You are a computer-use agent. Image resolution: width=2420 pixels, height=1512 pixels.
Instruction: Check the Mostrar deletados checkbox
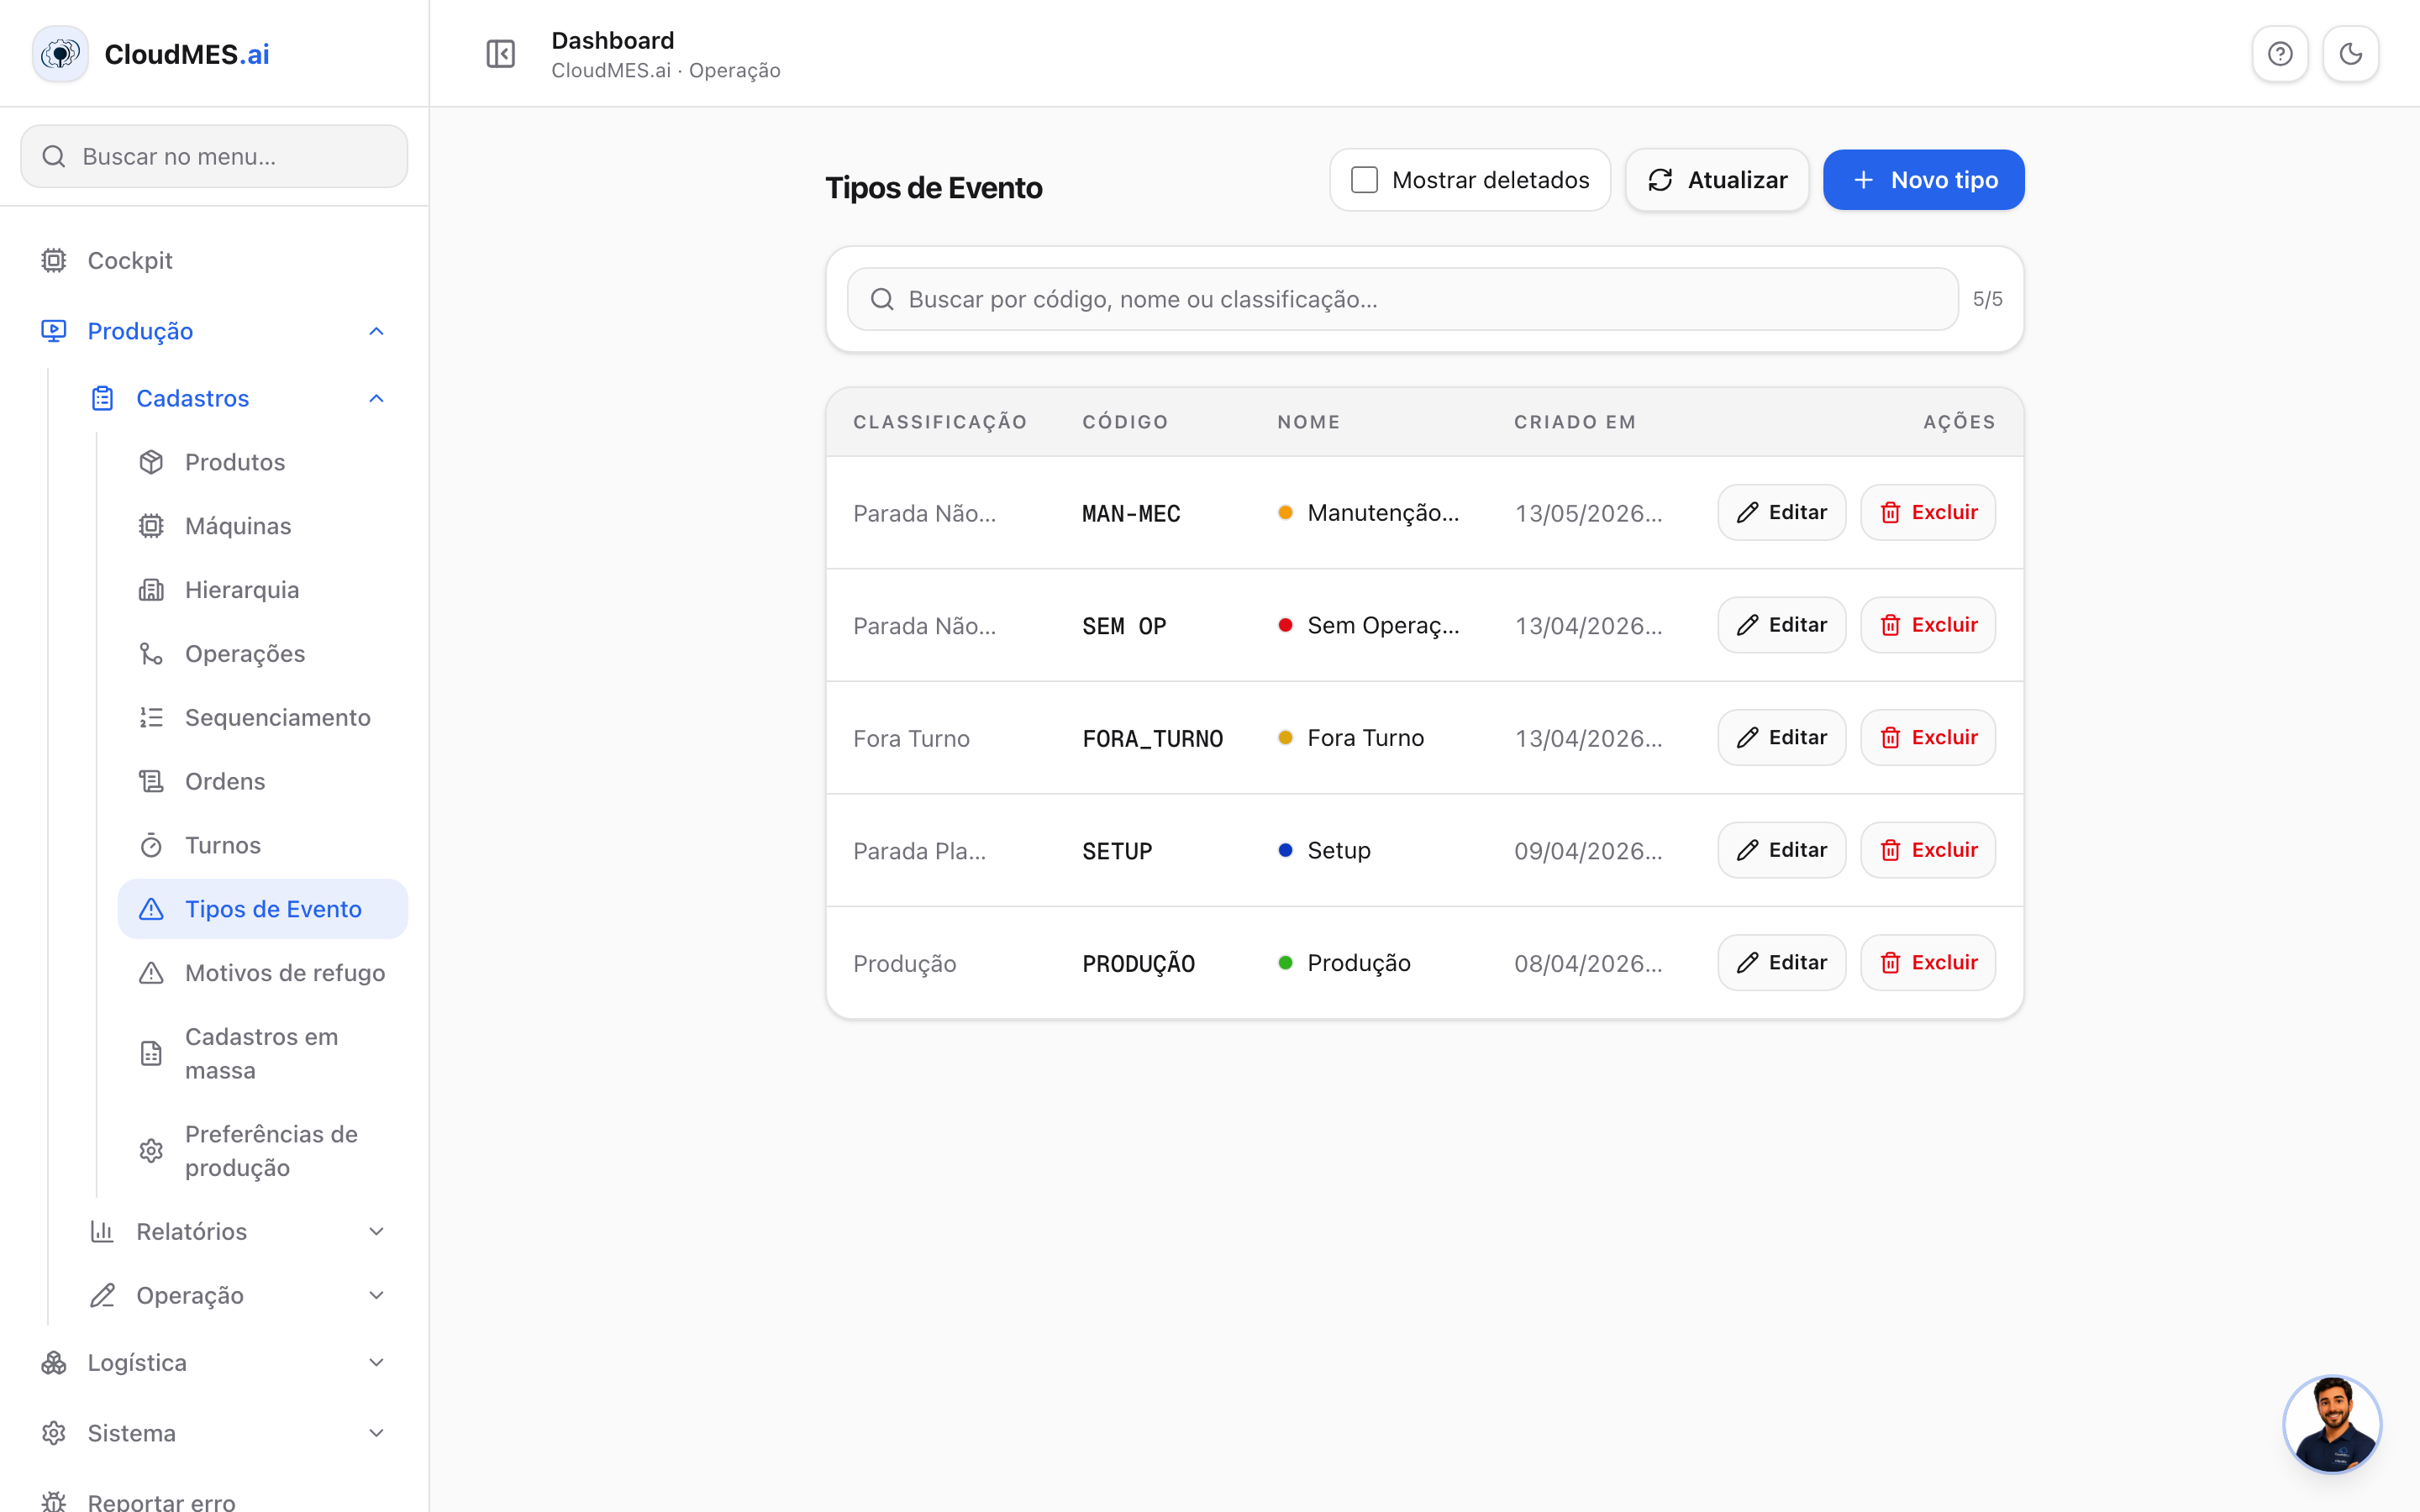pos(1364,180)
